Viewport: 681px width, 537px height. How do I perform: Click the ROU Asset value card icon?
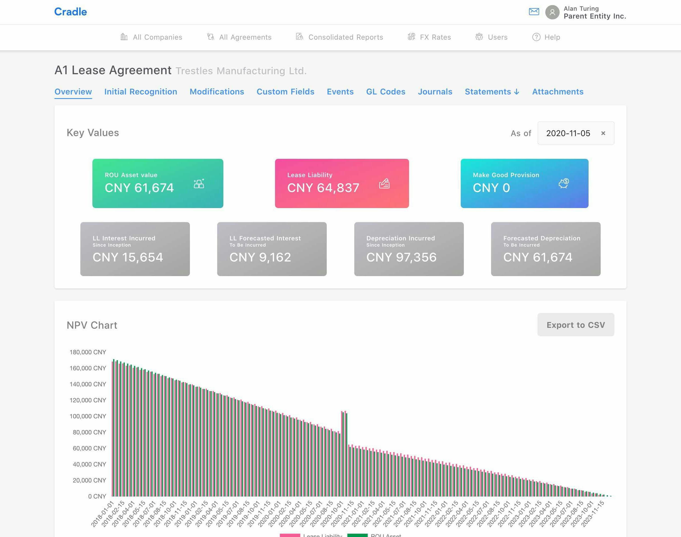coord(199,184)
